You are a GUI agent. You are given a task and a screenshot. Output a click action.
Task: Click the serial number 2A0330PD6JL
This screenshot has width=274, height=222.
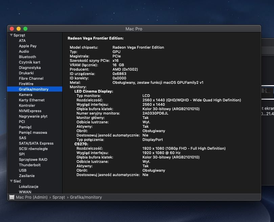coord(155,113)
